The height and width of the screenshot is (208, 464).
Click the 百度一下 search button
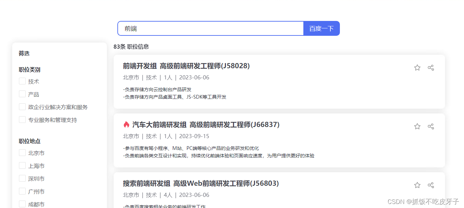pos(322,28)
